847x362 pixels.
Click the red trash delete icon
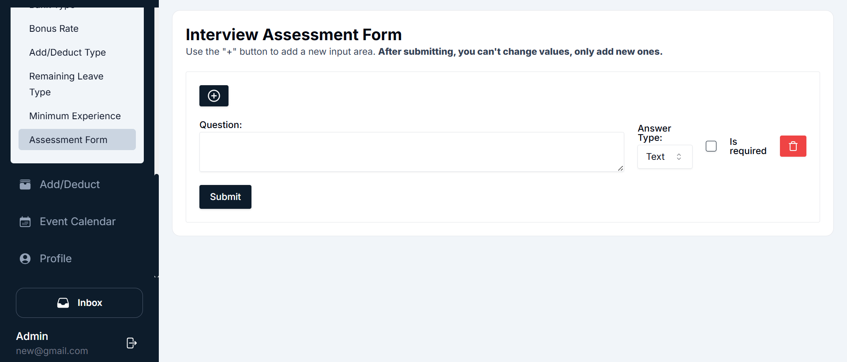(x=793, y=146)
